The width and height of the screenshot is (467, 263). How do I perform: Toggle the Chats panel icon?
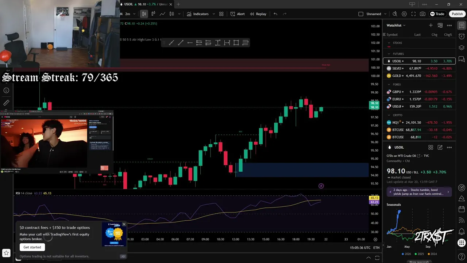pyautogui.click(x=462, y=59)
